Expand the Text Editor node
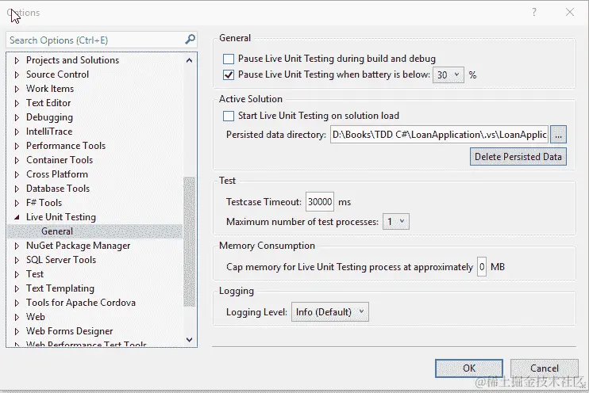The image size is (589, 393). (x=17, y=103)
